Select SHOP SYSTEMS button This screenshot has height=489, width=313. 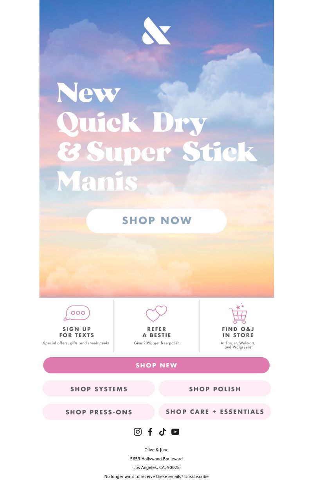click(x=99, y=389)
